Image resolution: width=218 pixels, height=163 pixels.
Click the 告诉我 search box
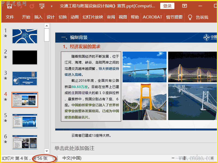(x=202, y=17)
